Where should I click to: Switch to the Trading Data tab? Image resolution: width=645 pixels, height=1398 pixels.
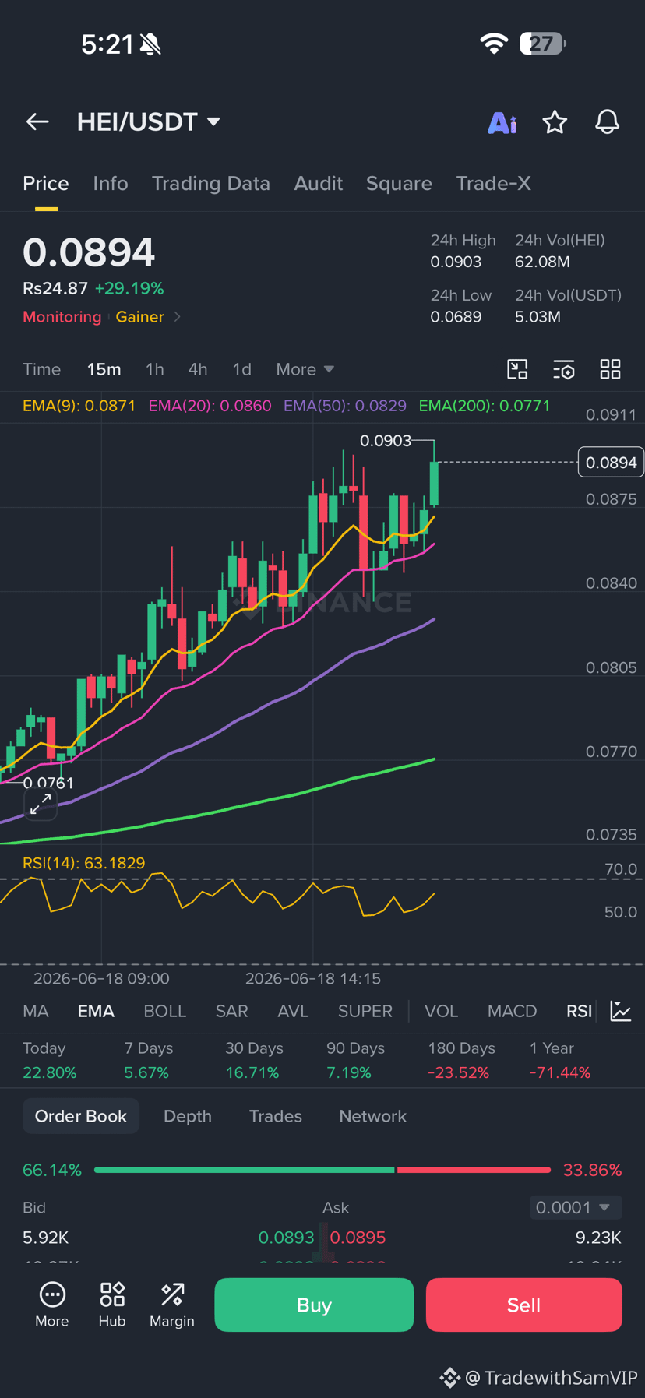(x=211, y=183)
